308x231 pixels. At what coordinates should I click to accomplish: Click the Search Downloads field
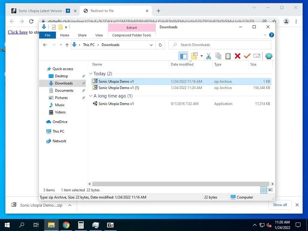220,45
